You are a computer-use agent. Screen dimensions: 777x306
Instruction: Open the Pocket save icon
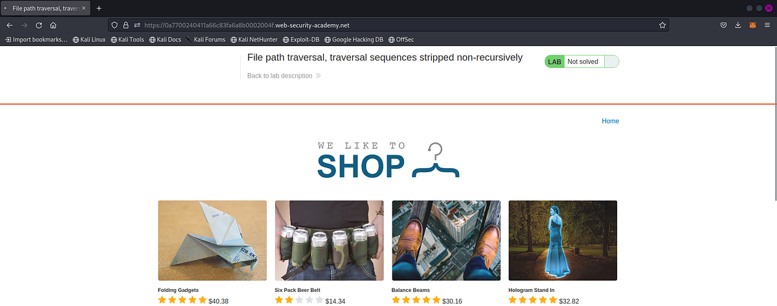pyautogui.click(x=724, y=25)
